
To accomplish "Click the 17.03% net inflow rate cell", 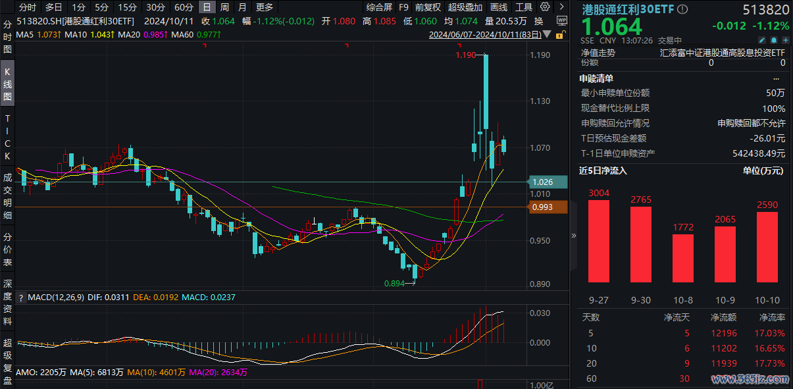I will tap(771, 333).
